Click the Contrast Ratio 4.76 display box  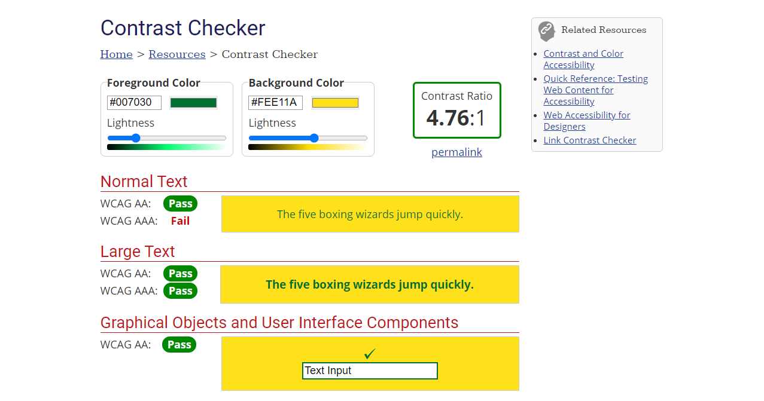tap(456, 110)
